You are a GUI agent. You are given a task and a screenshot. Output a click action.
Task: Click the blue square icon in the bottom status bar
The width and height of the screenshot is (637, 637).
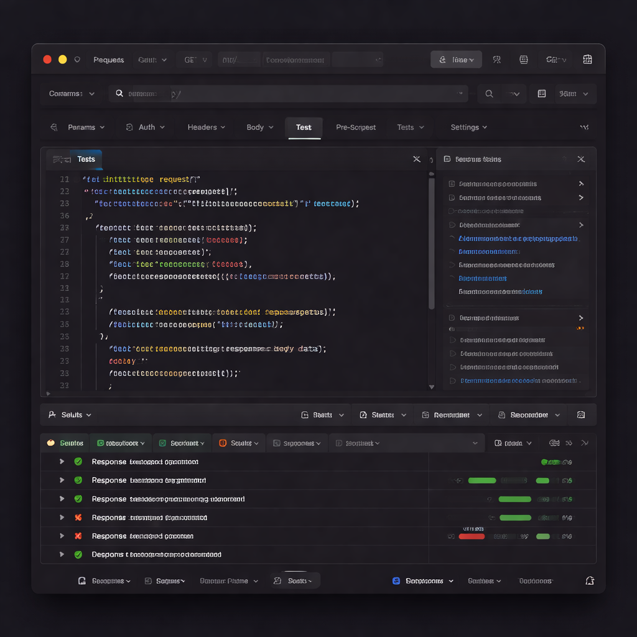396,581
